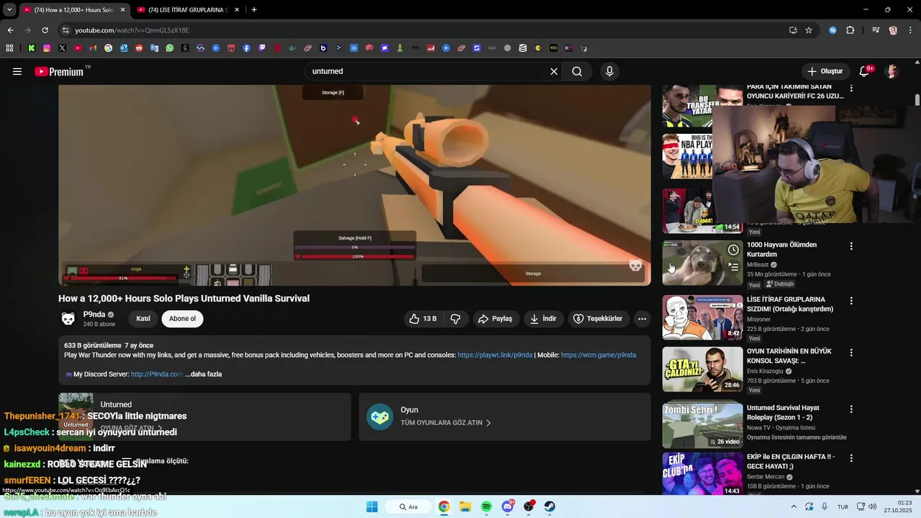Open the P9nda.com Discord link
921x518 pixels.
point(156,374)
